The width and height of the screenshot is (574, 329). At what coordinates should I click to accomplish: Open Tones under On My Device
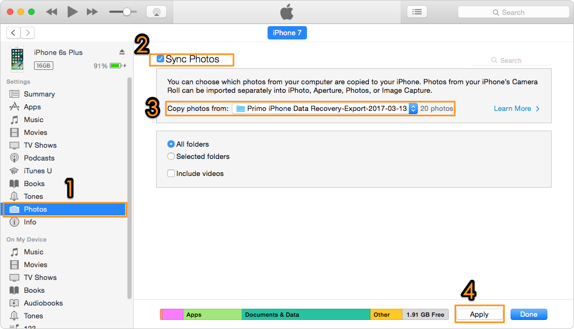click(34, 316)
